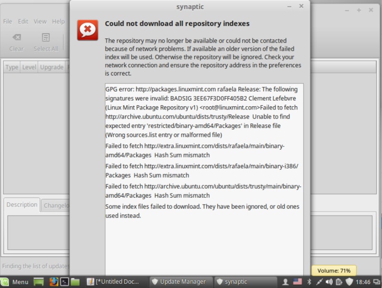Click the update manager shield tray icon
The width and height of the screenshot is (382, 288).
point(349,282)
